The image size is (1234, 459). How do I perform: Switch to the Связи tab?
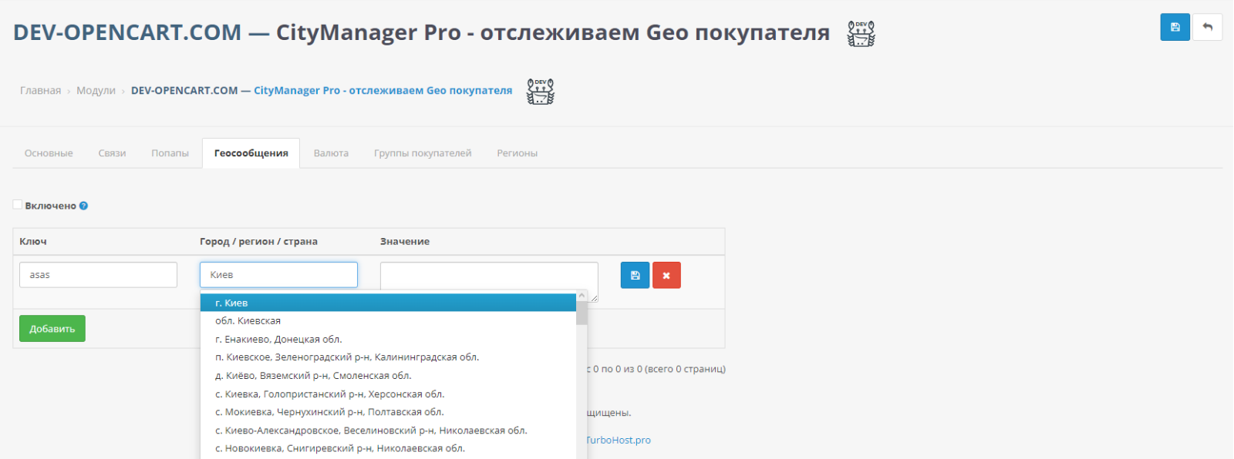112,153
